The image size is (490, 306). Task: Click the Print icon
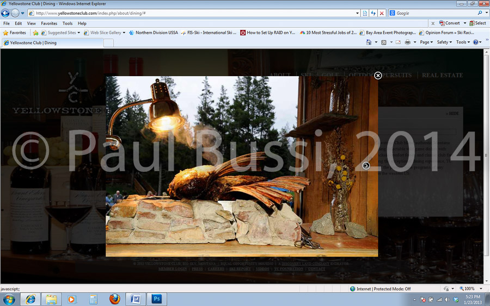407,42
